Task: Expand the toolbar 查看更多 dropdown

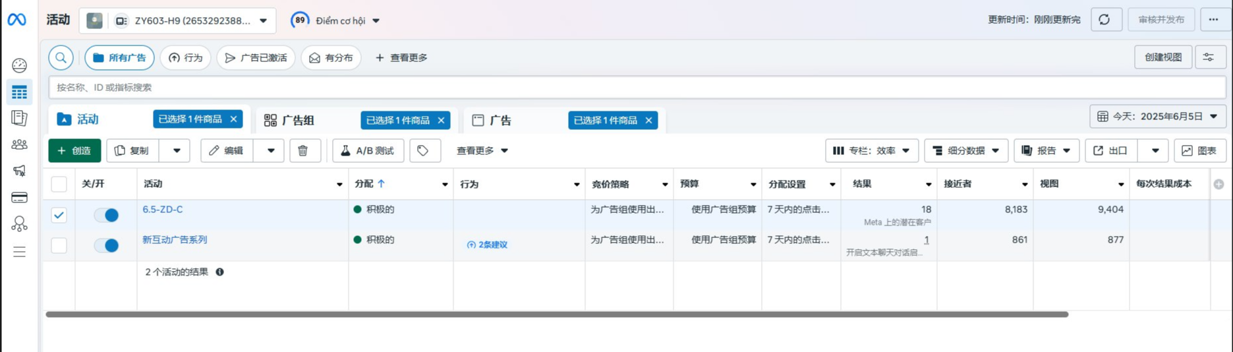Action: click(482, 150)
